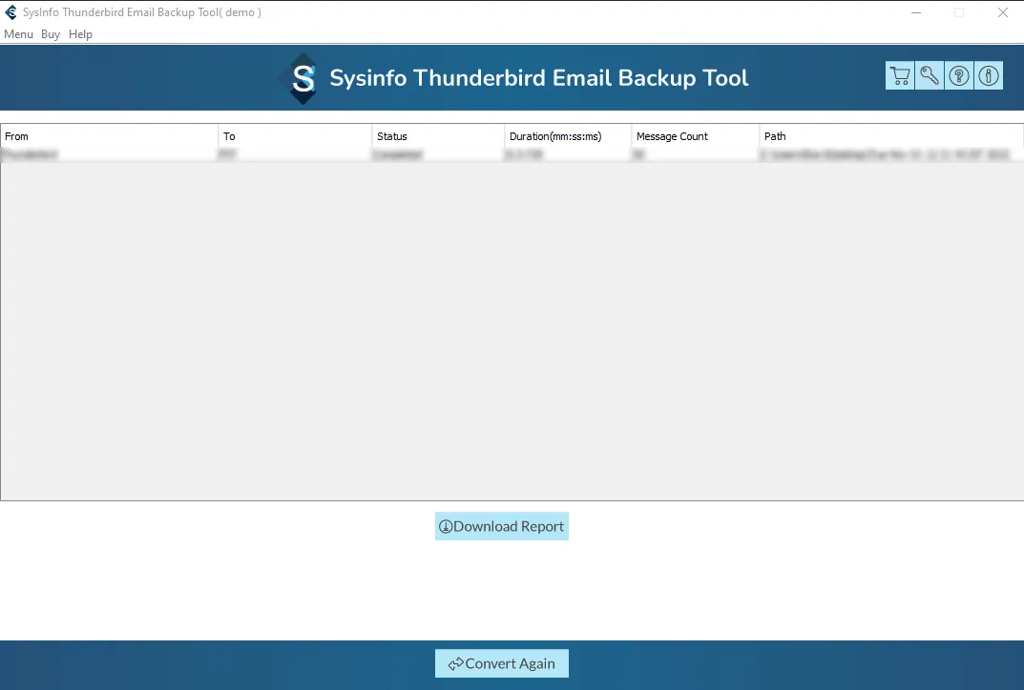Open the Menu menu
1024x690 pixels.
pos(18,34)
